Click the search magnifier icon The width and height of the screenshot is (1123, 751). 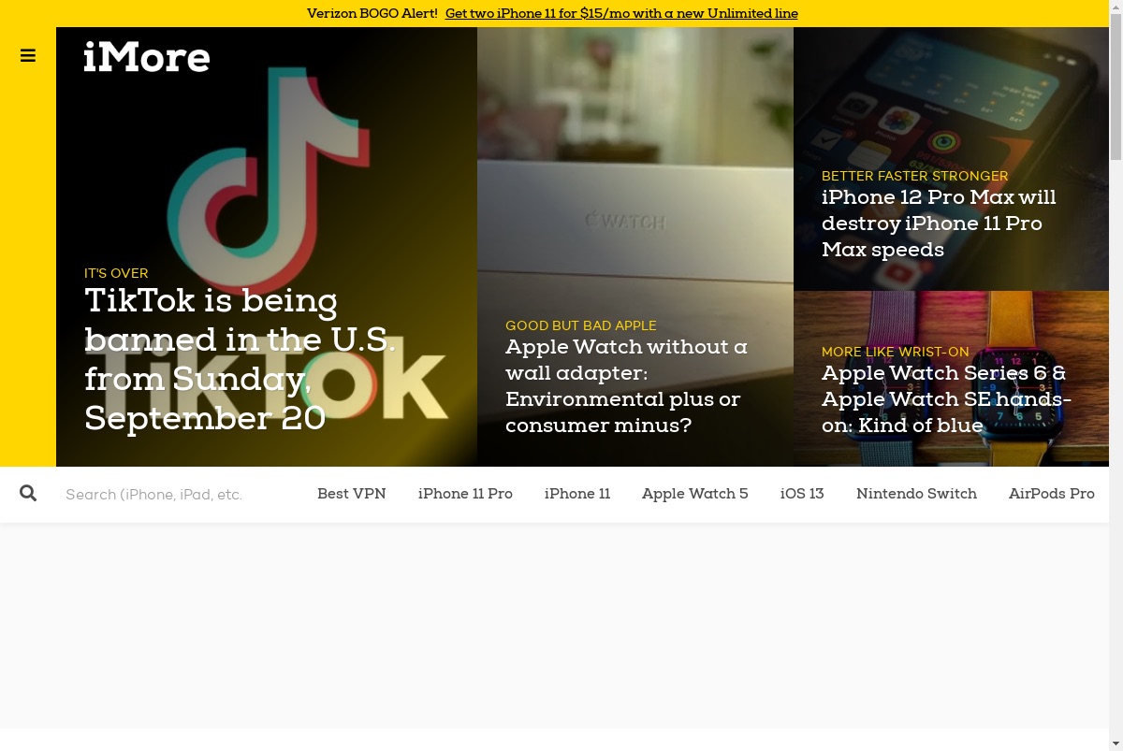28,493
